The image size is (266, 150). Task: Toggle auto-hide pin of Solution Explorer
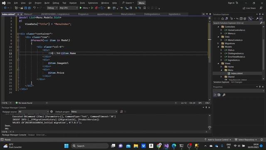[260, 14]
